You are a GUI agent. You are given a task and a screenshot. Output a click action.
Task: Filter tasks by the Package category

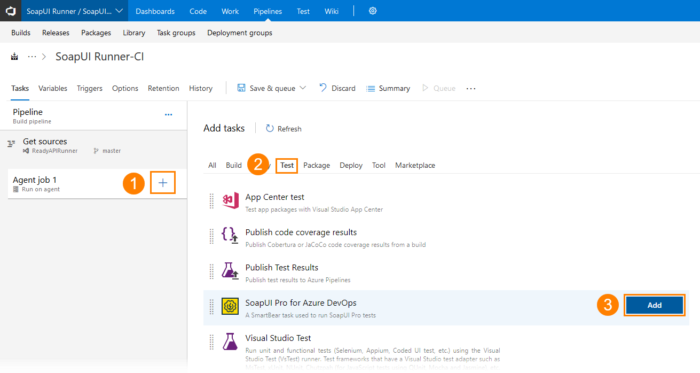[x=317, y=165]
